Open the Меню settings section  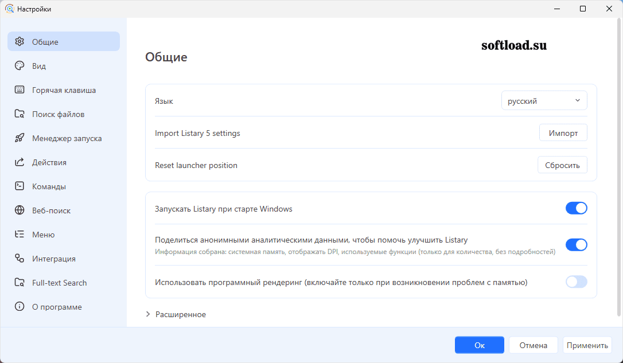coord(64,235)
